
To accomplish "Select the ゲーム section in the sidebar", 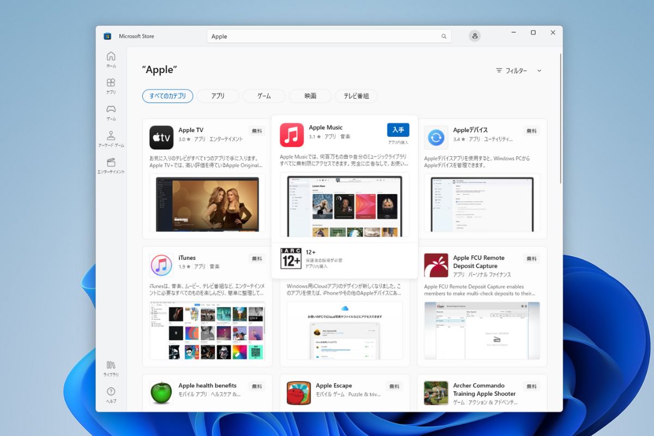I will (111, 113).
